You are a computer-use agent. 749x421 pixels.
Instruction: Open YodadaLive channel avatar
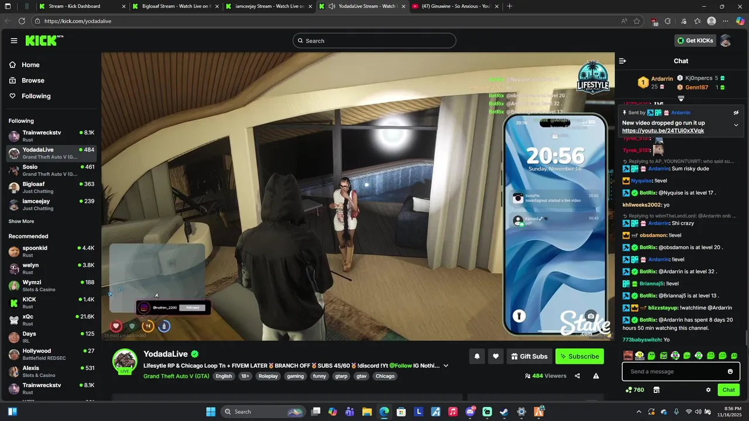click(x=125, y=361)
